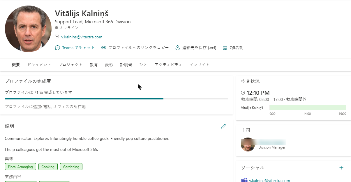Viewport: 351px width, 182px height.
Task: Click the text Support Lead, Microsoft 365 Division
Action: (x=93, y=22)
